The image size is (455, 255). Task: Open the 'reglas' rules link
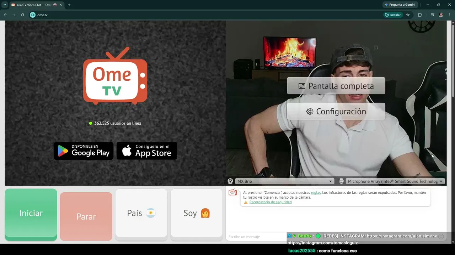[x=316, y=193]
